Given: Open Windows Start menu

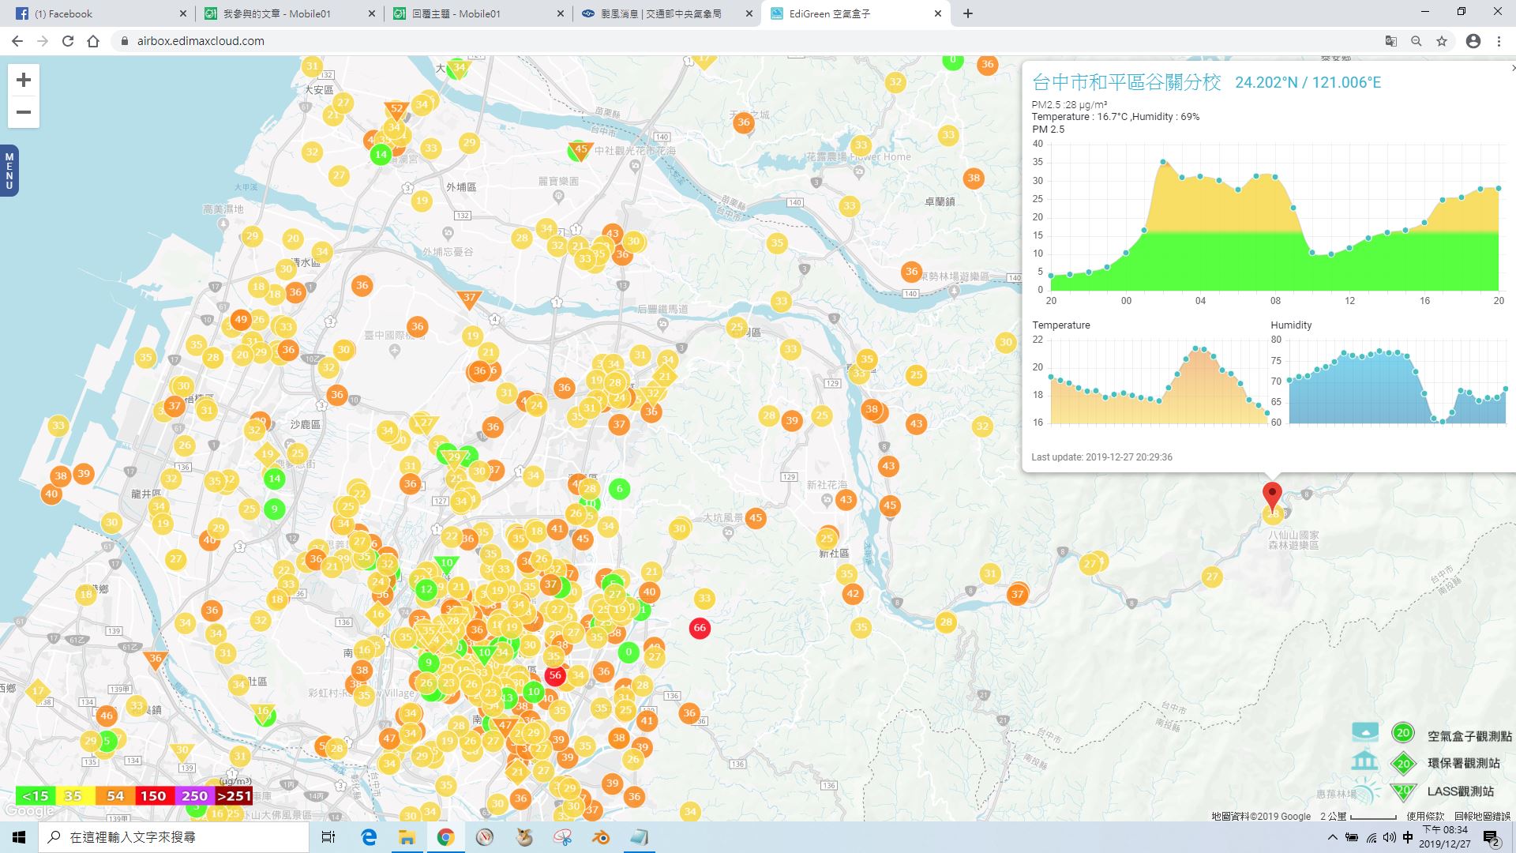Looking at the screenshot, I should tap(19, 837).
